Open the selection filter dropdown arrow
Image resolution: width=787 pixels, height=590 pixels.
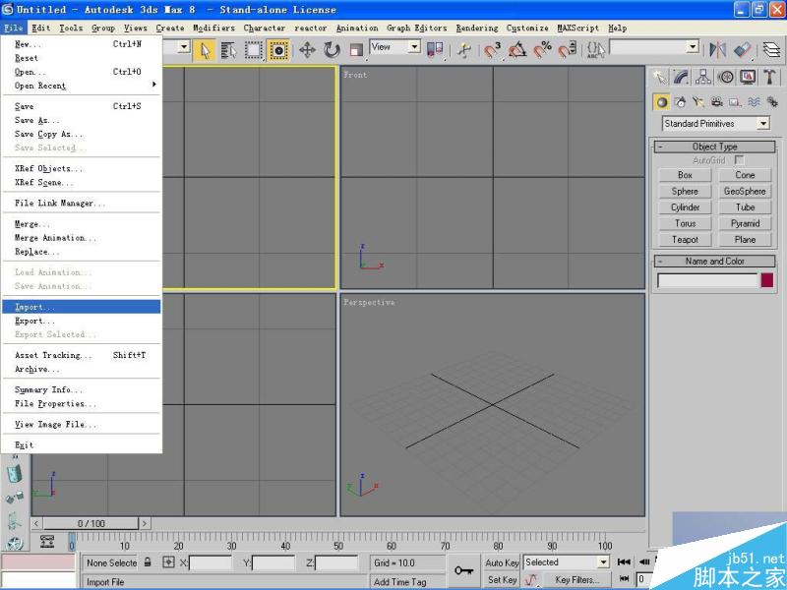[184, 46]
